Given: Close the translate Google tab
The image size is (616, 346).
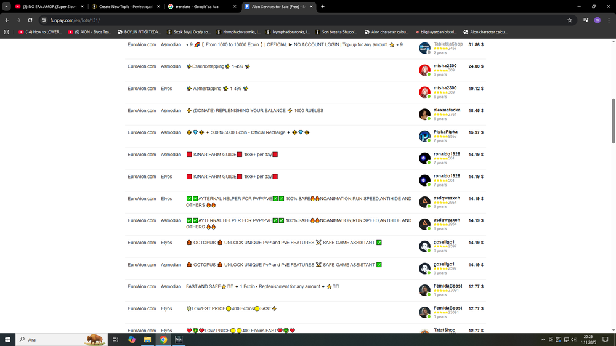Looking at the screenshot, I should pyautogui.click(x=235, y=6).
